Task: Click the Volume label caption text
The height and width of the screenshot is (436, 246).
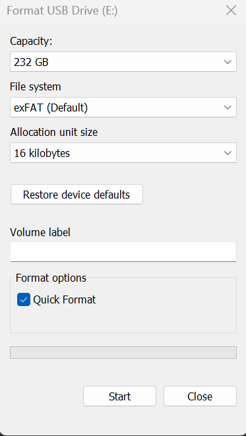Action: (x=40, y=232)
